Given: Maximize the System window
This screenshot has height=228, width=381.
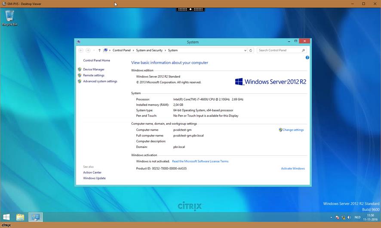Looking at the screenshot, I should pos(296,41).
